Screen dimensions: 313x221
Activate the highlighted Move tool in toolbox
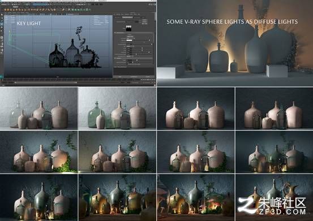click(2, 24)
